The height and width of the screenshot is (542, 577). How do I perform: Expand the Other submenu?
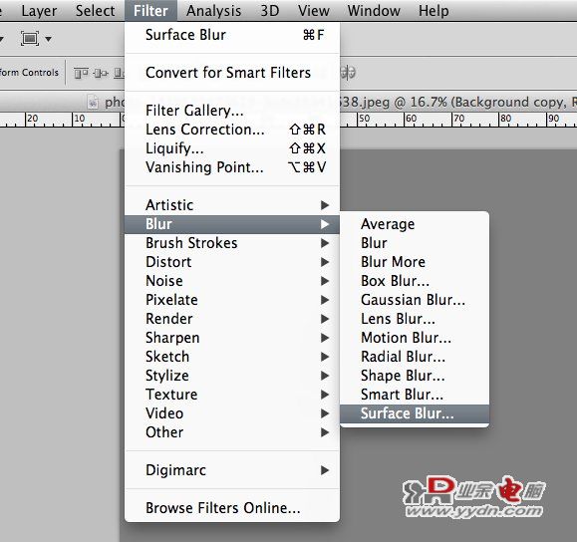tap(232, 432)
